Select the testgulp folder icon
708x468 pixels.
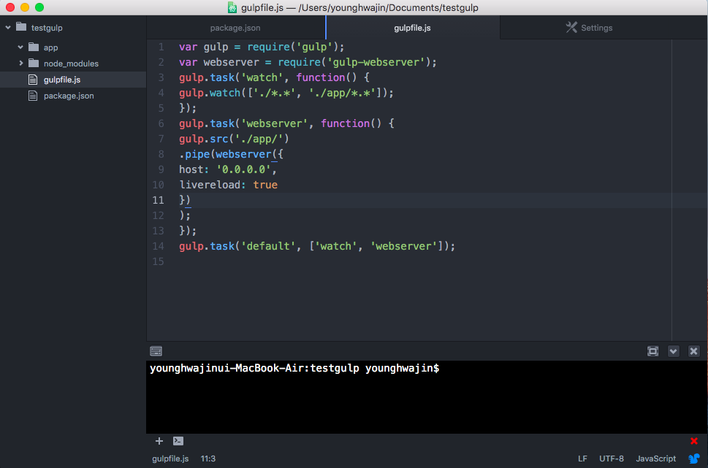21,26
